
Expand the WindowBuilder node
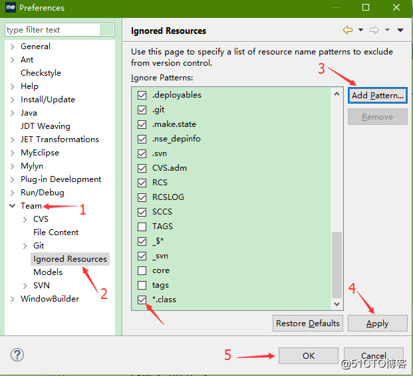tap(12, 299)
